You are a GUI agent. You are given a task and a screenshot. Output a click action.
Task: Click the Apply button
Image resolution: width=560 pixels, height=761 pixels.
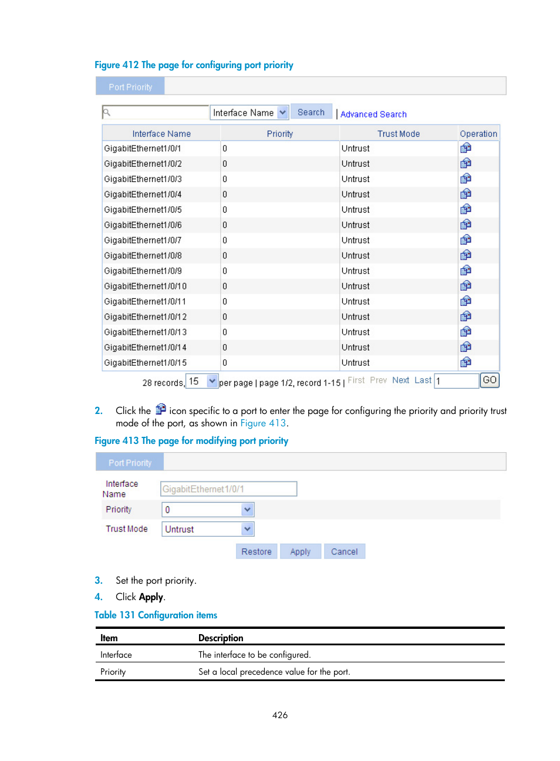pyautogui.click(x=301, y=551)
